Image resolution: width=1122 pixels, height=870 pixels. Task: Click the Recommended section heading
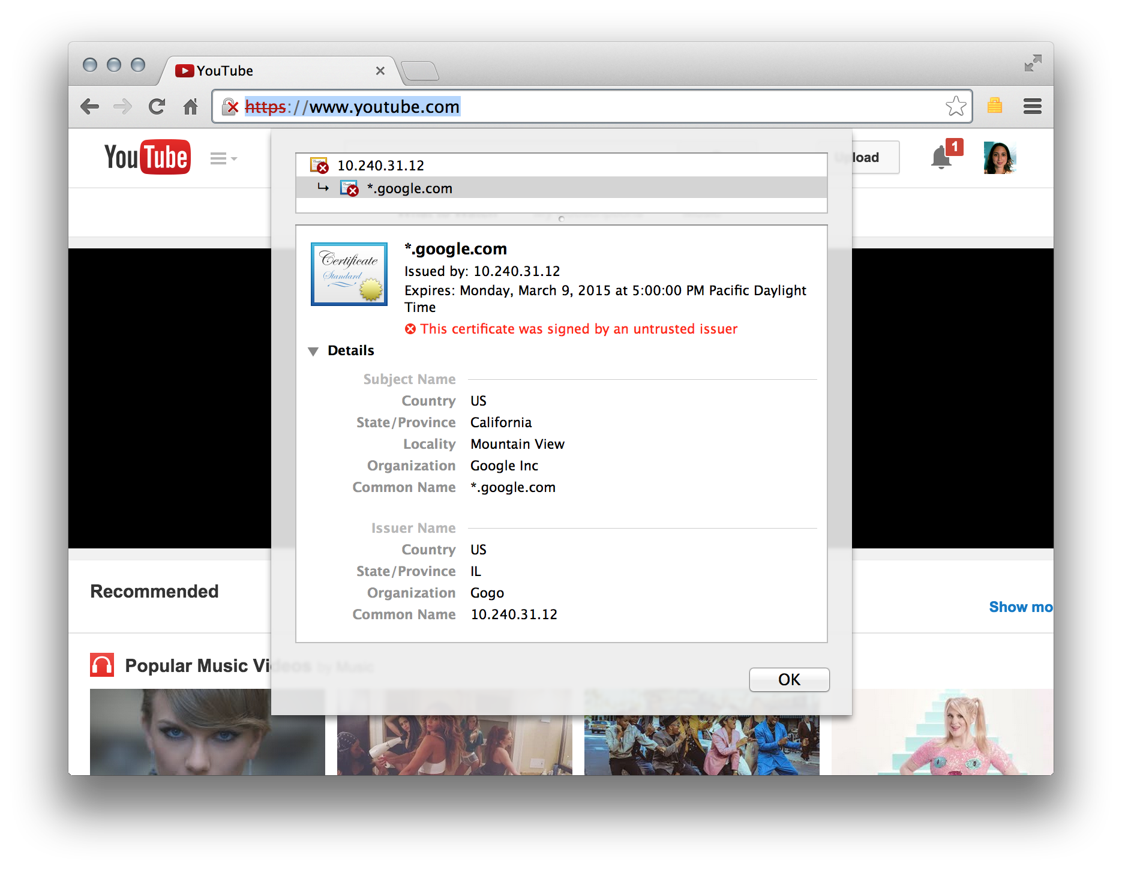point(154,592)
